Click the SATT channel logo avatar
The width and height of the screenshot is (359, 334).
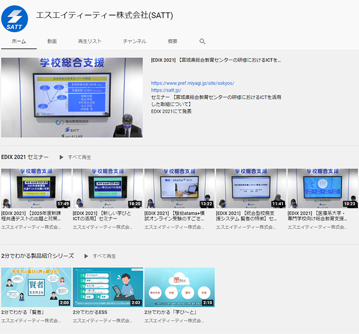[x=14, y=19]
